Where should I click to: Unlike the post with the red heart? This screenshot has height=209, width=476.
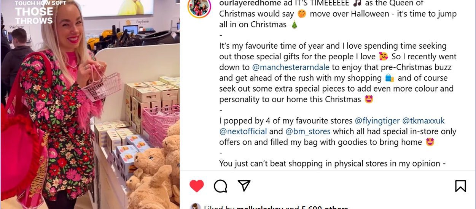(197, 186)
